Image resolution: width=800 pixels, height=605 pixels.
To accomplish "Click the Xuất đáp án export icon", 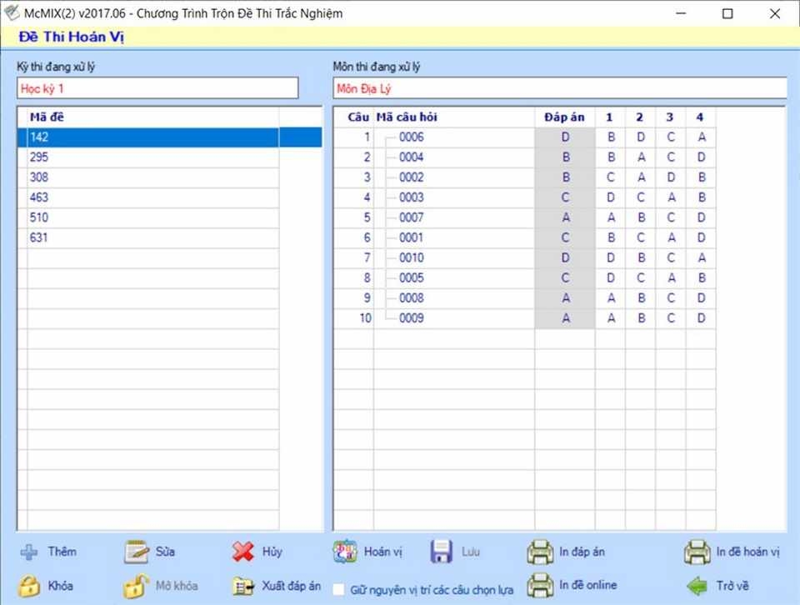I will pos(243,586).
